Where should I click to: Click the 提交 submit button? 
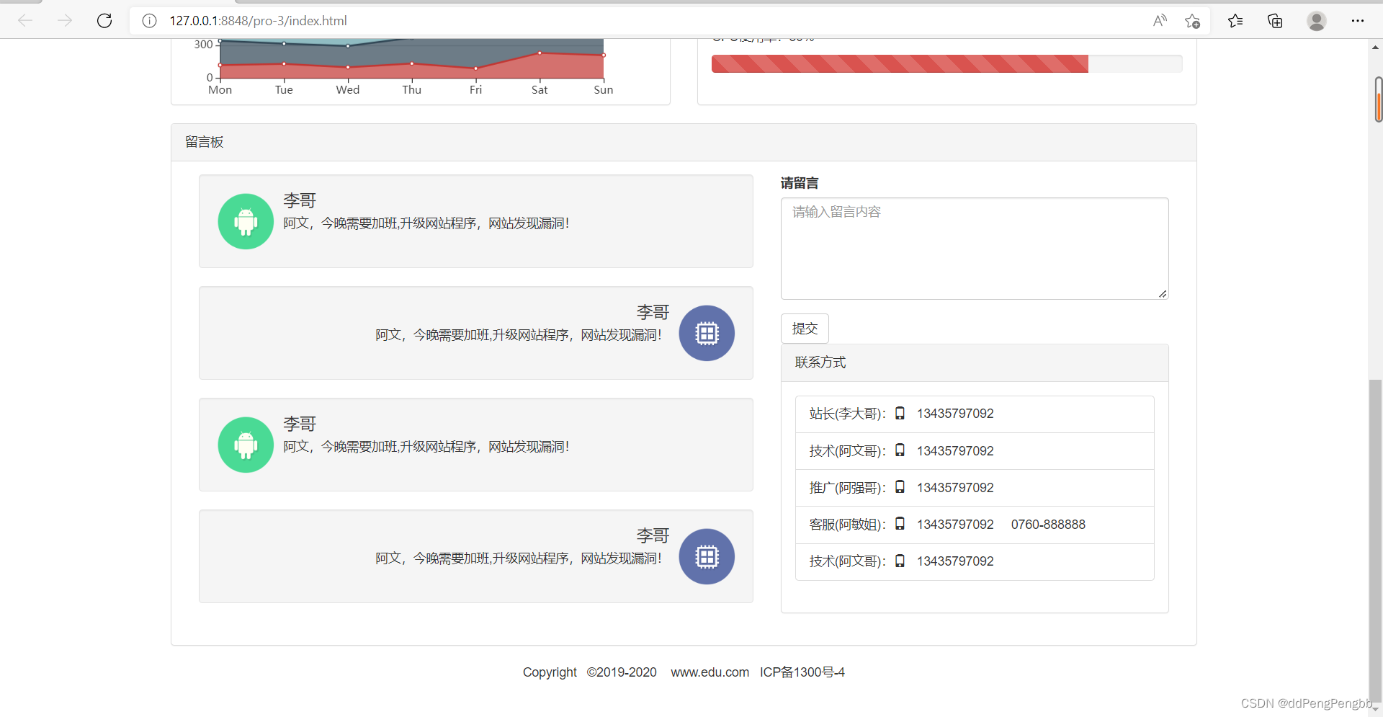[x=805, y=329]
